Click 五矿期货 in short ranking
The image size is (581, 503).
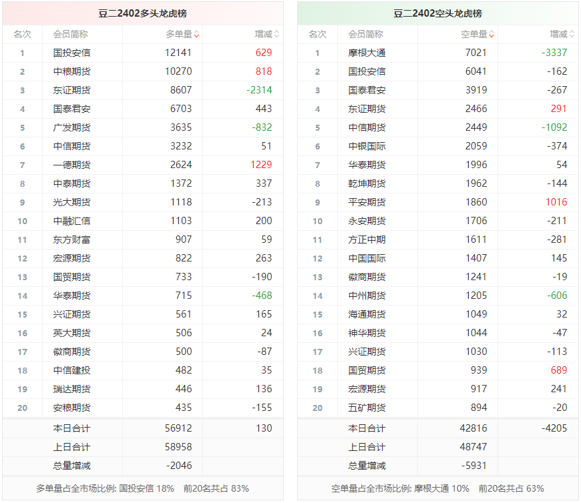pos(367,408)
